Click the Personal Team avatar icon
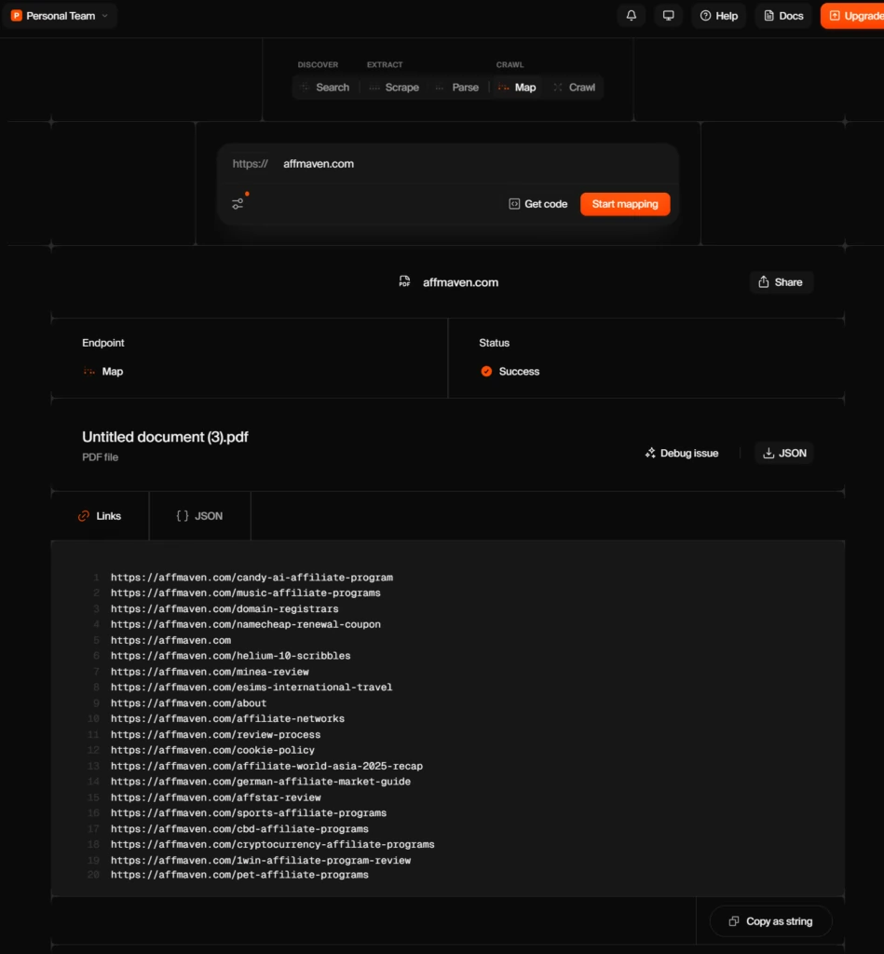 17,16
